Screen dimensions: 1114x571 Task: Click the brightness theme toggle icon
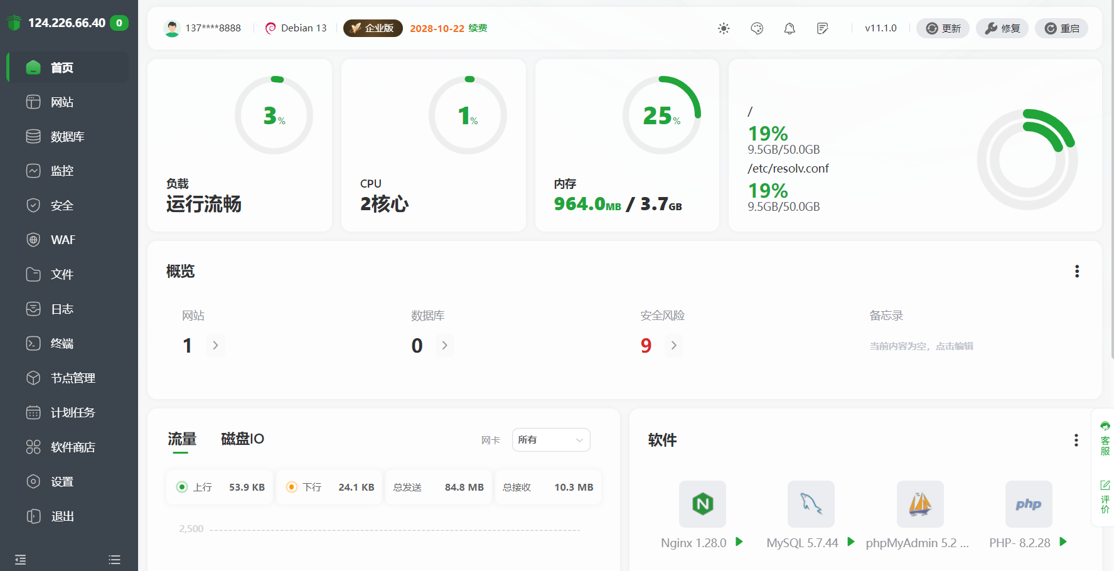pos(724,28)
